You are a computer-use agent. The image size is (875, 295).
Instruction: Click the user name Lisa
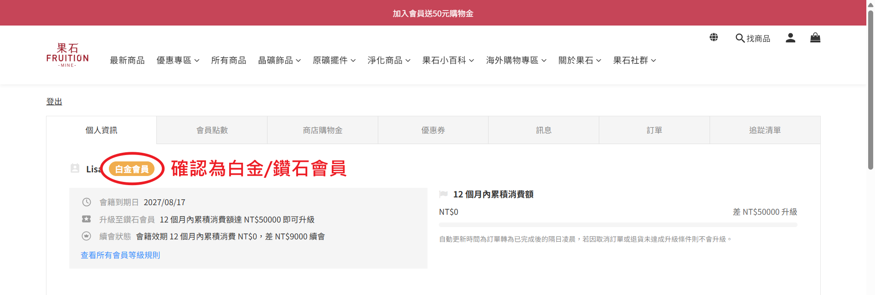[93, 169]
